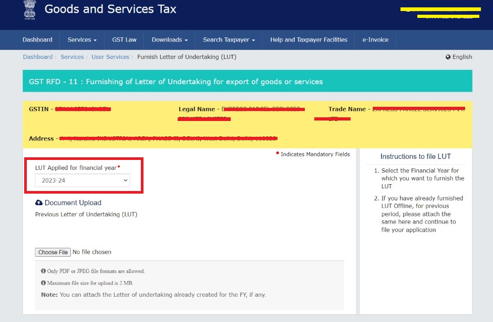This screenshot has width=493, height=322.
Task: Open the Search Taxpayer dropdown
Action: tap(229, 39)
